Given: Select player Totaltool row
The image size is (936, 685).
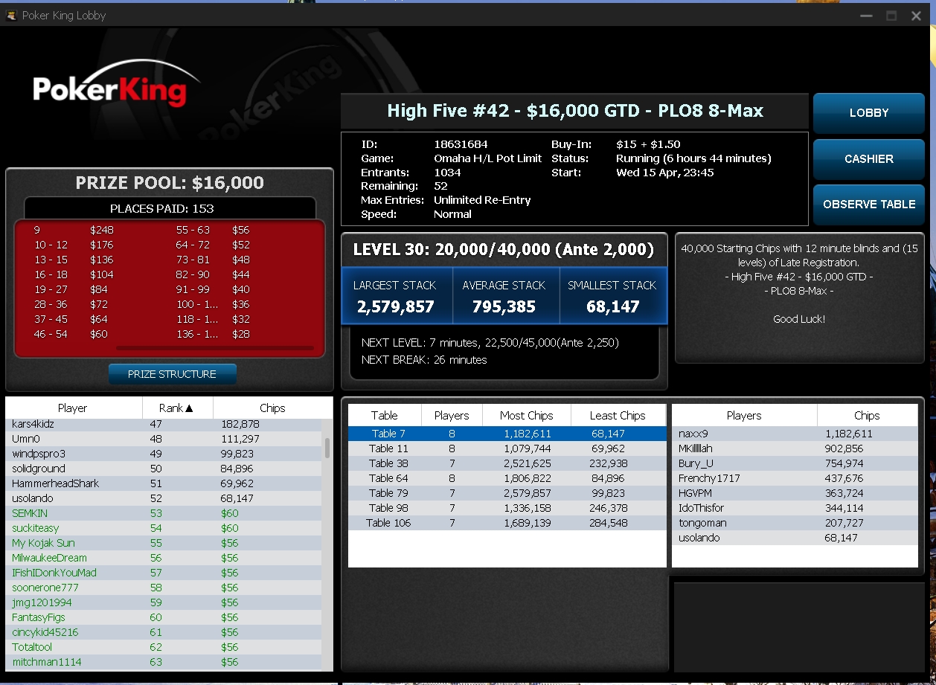Looking at the screenshot, I should click(164, 647).
